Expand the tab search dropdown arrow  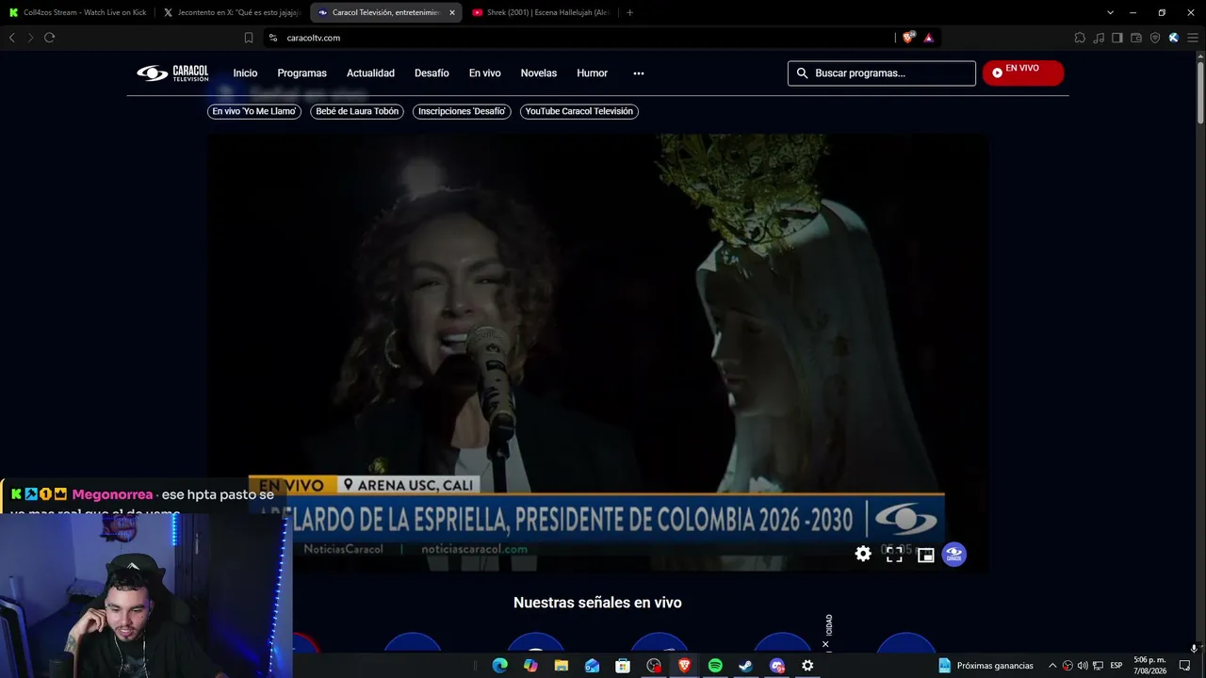(x=1110, y=12)
